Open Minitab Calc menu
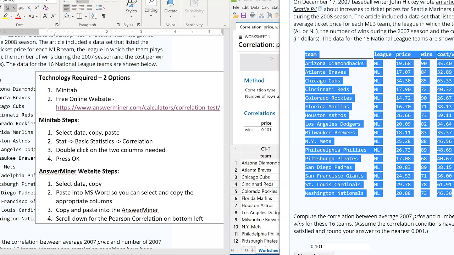Screen dimensions: 454x255 click(265, 7)
